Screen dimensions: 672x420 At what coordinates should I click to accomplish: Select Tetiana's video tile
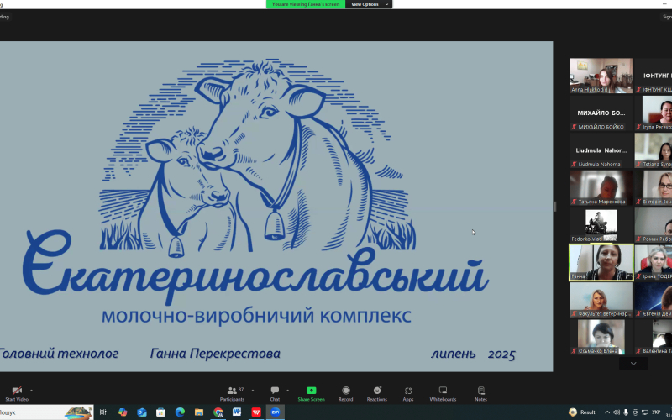click(654, 150)
